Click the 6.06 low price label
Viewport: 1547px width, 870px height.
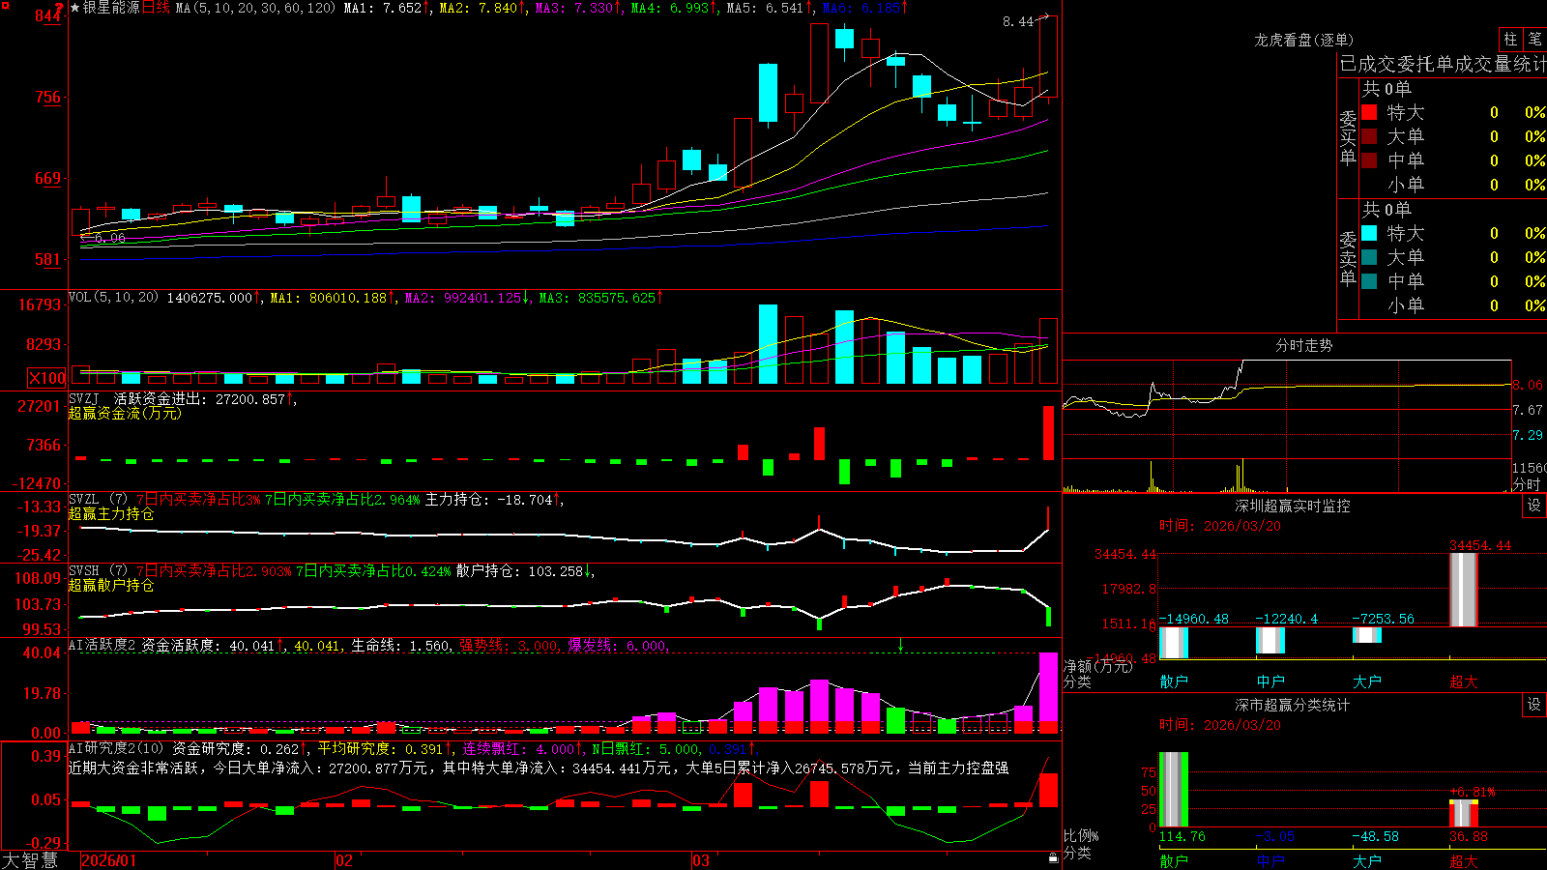(x=109, y=238)
